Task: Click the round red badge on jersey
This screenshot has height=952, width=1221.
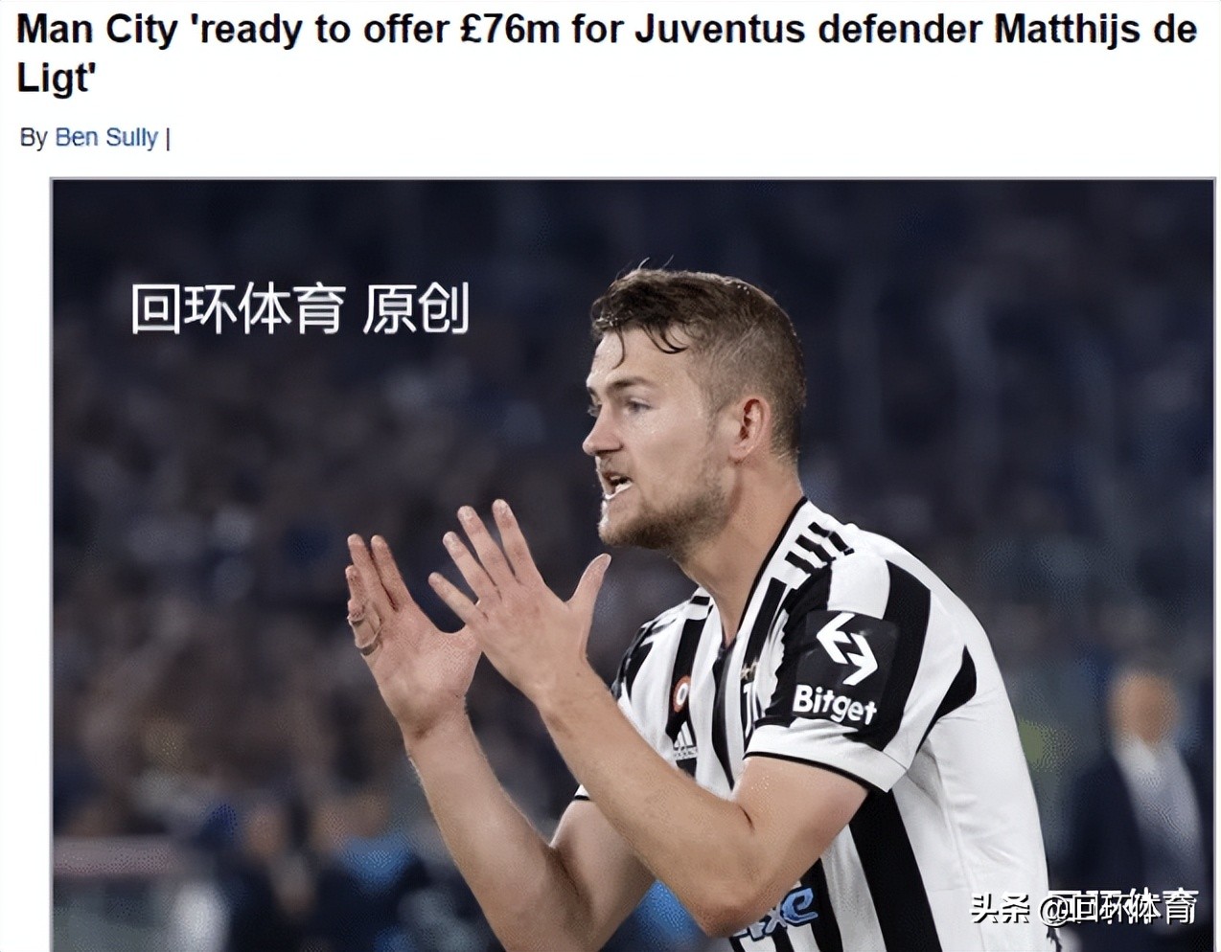Action: tap(681, 692)
